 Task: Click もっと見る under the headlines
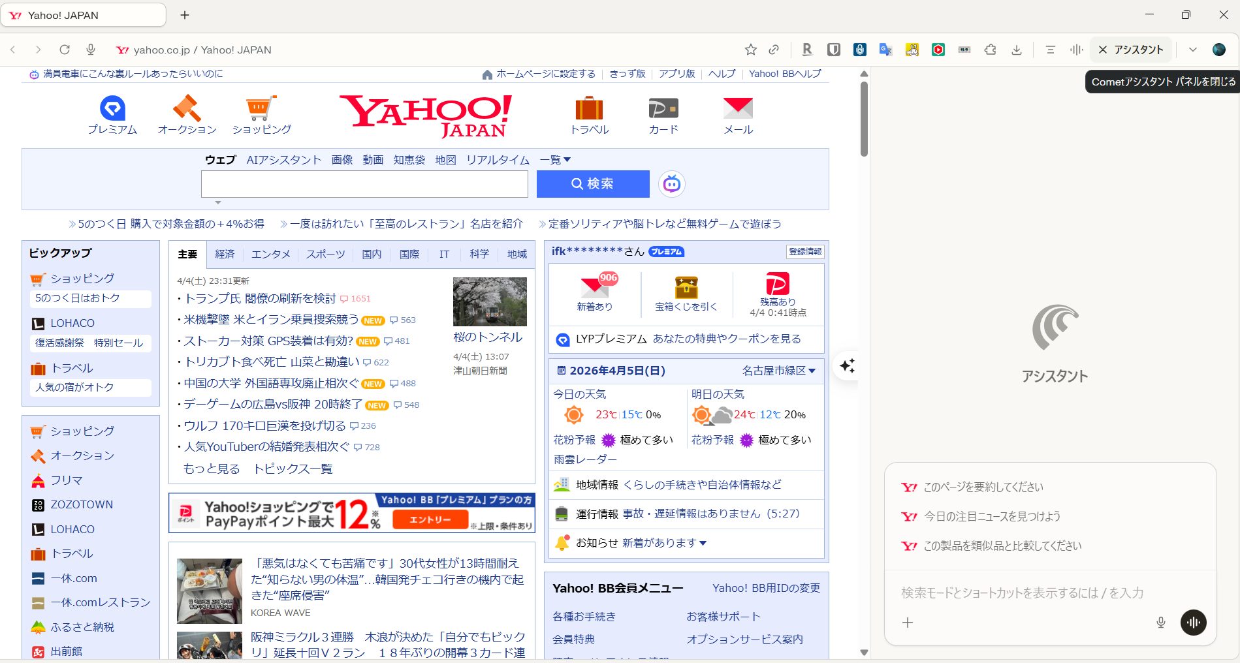(210, 468)
